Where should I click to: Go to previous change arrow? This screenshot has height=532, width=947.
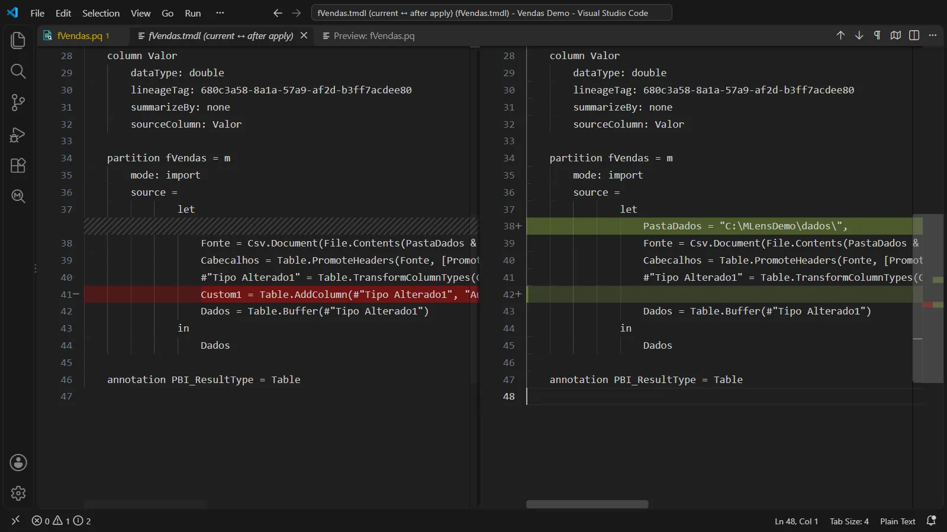click(x=840, y=35)
